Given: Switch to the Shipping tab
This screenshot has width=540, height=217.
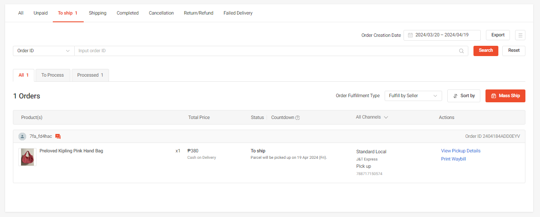Looking at the screenshot, I should [x=97, y=13].
